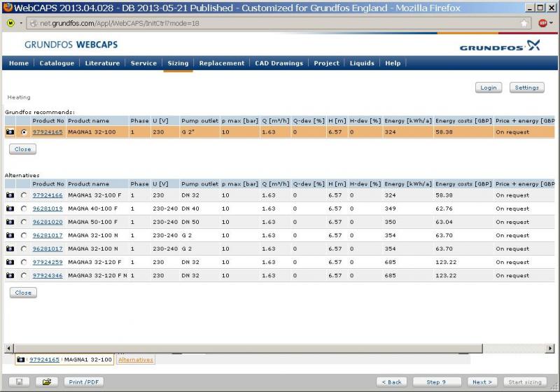
Task: Select radio button for MAGNA1 32-100 F
Action: tap(24, 195)
